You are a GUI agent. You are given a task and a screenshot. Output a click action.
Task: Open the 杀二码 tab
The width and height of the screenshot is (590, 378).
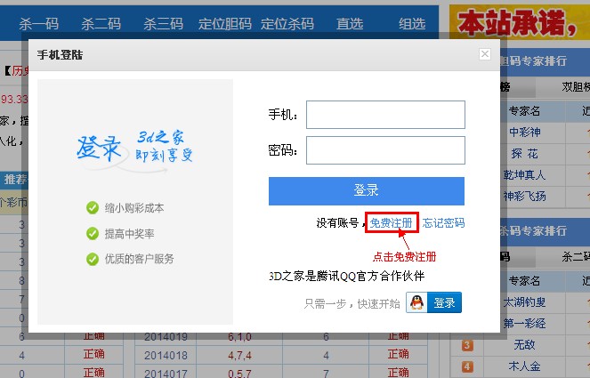(101, 24)
